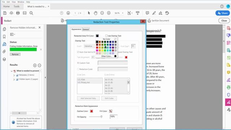Viewport: 231px width, 130px height.
Task: Open the layers panel icon
Action: click(x=4, y=59)
